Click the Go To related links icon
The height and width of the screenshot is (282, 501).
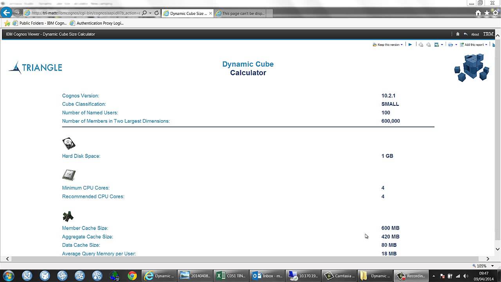436,45
